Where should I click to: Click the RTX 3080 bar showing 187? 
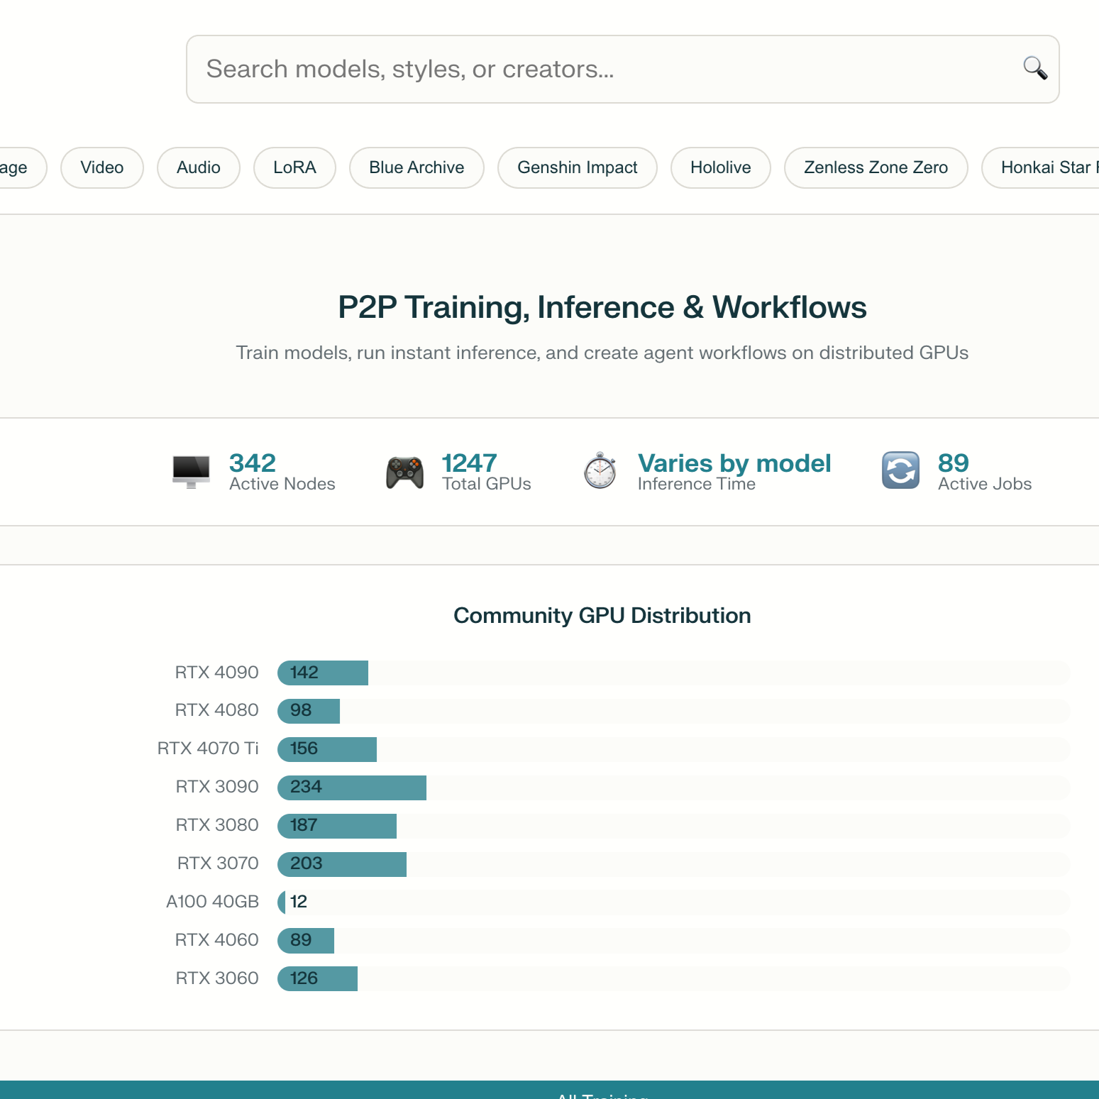(x=337, y=826)
